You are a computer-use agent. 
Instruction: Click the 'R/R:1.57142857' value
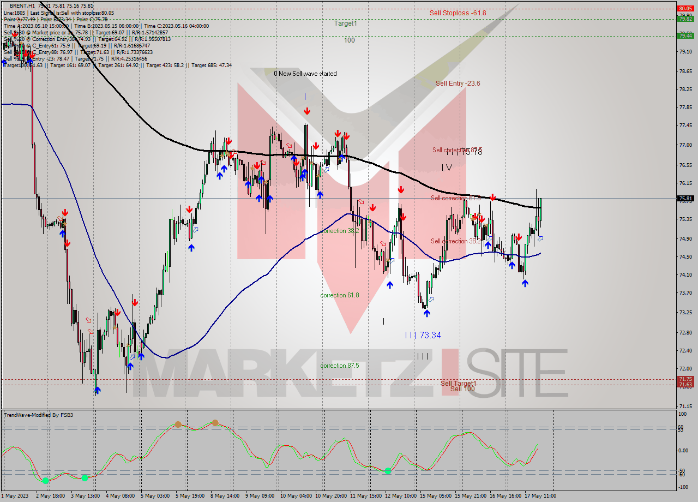click(150, 33)
